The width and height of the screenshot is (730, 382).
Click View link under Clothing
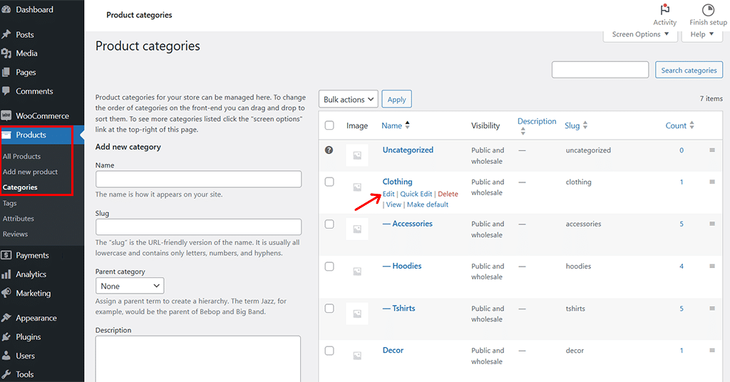(x=394, y=205)
